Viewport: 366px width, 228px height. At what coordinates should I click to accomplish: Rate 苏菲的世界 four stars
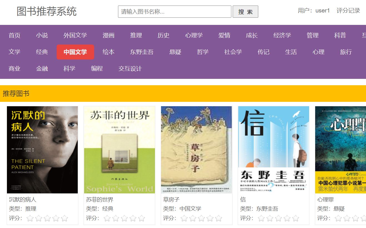point(133,218)
